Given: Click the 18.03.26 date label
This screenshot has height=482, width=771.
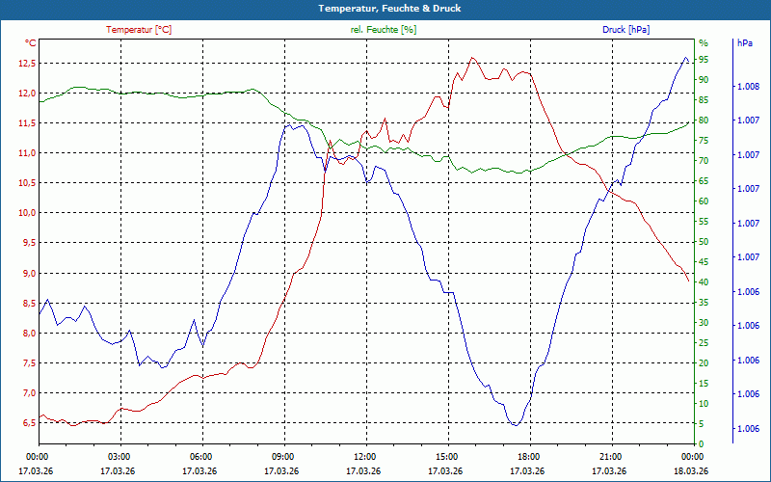Looking at the screenshot, I should (691, 471).
